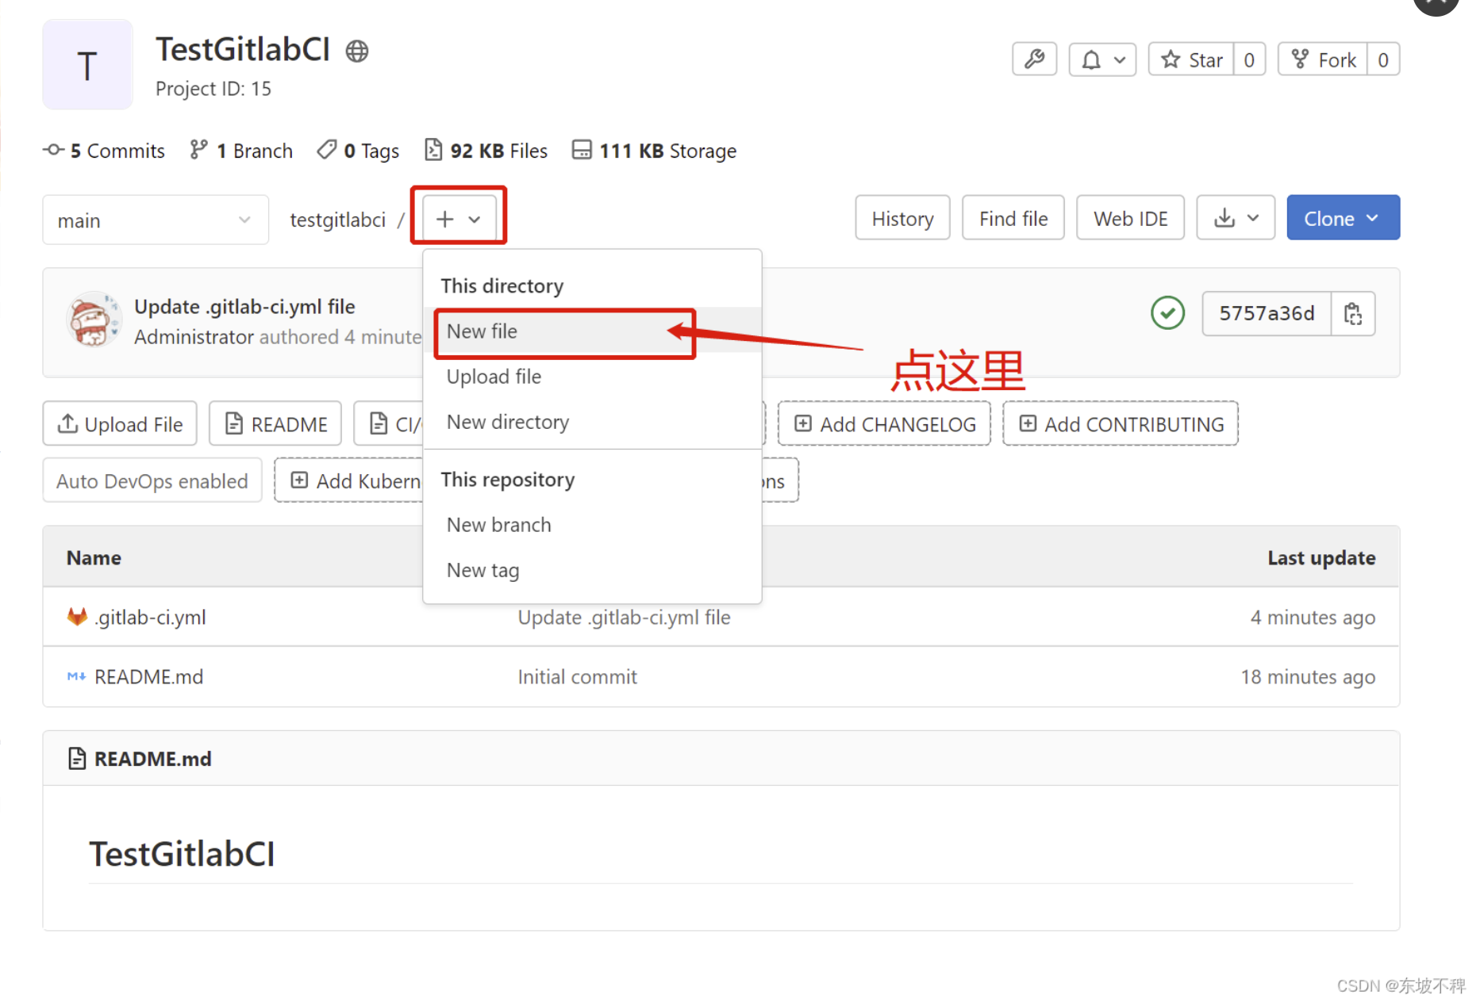
Task: Open the 111 KB Storage link
Action: pos(654,151)
